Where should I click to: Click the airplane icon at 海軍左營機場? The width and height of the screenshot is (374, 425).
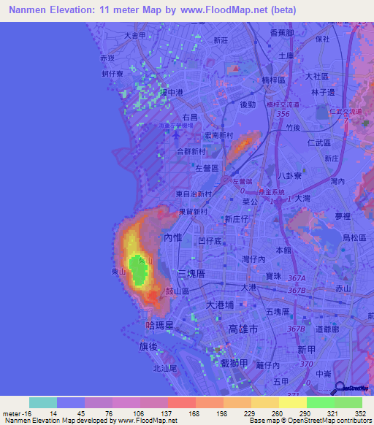coord(176,134)
